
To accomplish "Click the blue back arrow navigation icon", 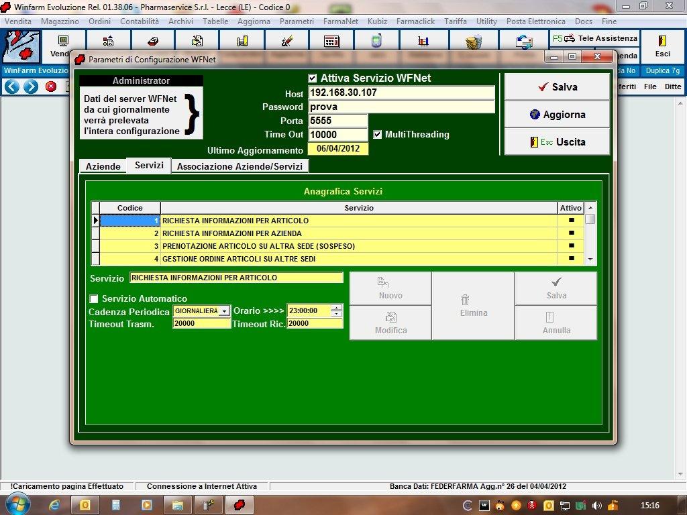I will [11, 87].
